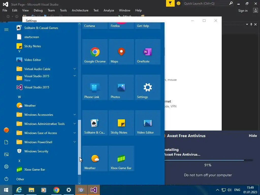Open the Architecture menu in Visual Studio
The image size is (260, 195).
click(x=80, y=10)
